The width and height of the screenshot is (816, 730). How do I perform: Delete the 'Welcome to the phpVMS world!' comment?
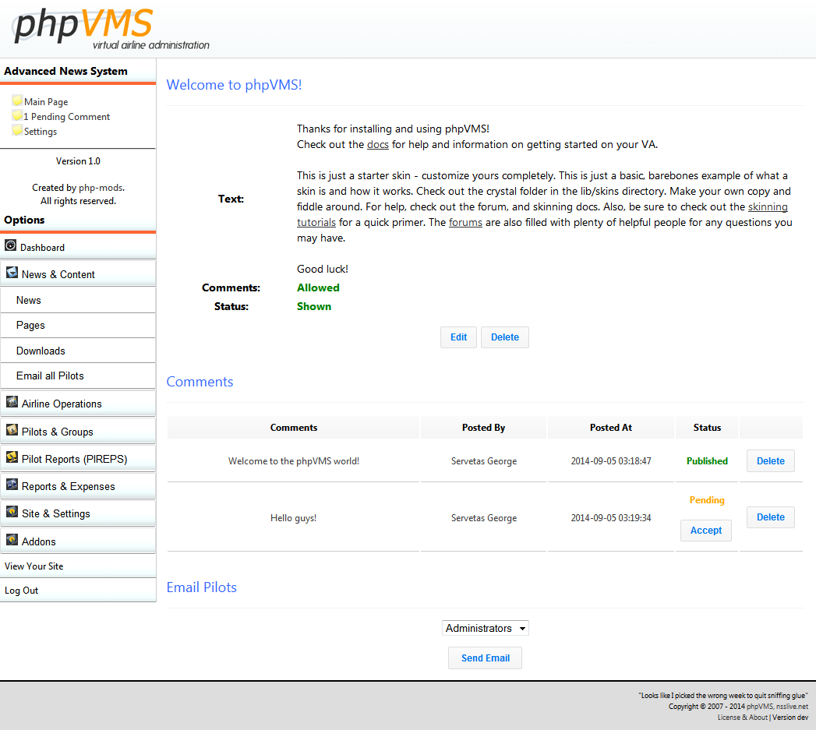[x=770, y=461]
